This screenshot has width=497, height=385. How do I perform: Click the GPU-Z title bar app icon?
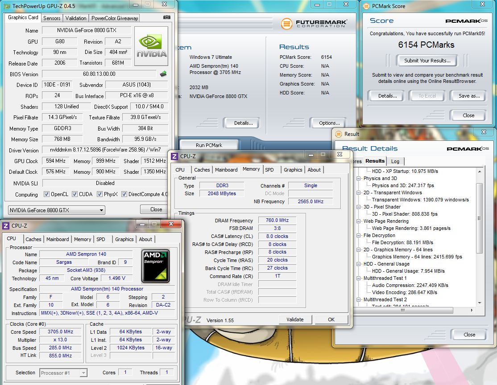pyautogui.click(x=7, y=6)
